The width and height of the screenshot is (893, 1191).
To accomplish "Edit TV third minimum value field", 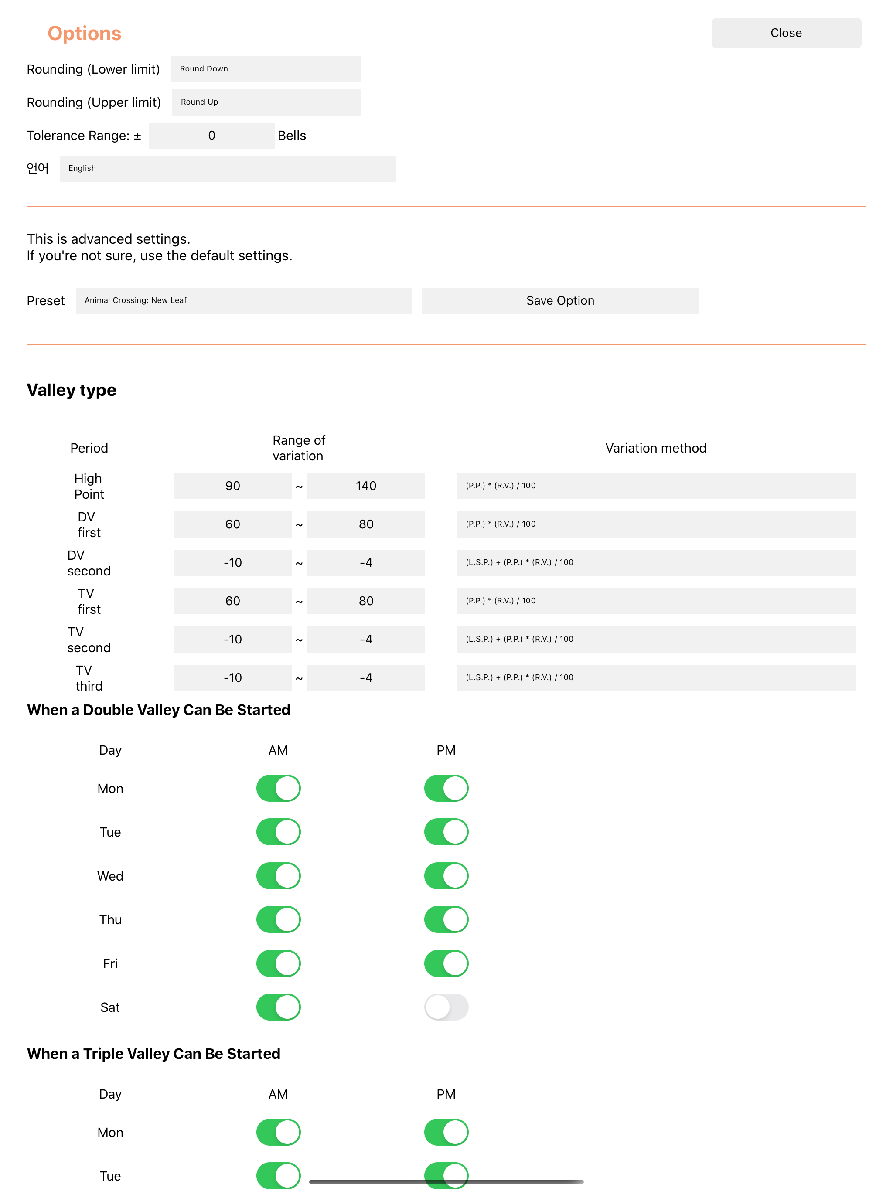I will [232, 677].
